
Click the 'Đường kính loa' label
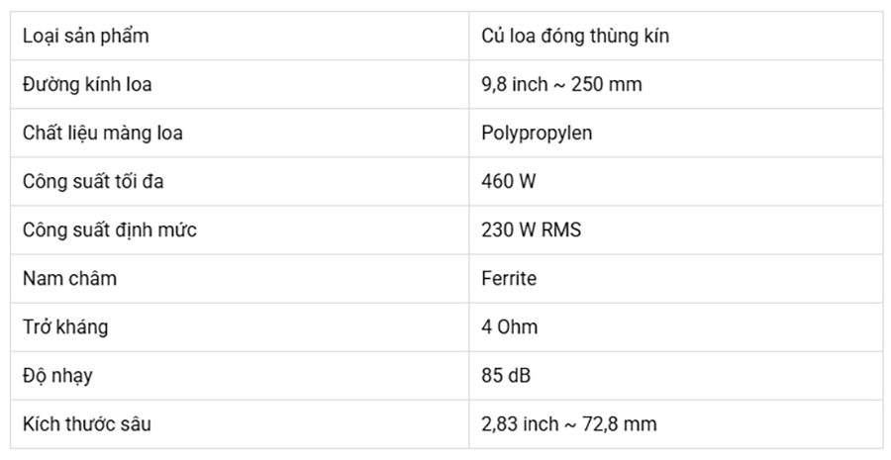click(x=87, y=85)
